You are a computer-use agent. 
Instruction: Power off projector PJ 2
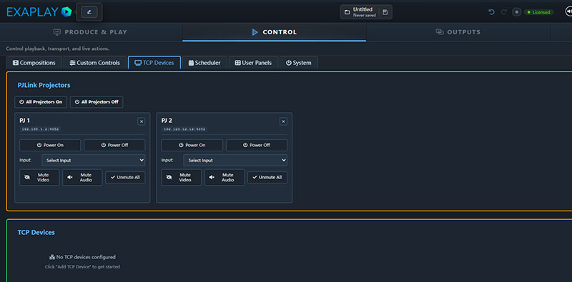tap(257, 145)
